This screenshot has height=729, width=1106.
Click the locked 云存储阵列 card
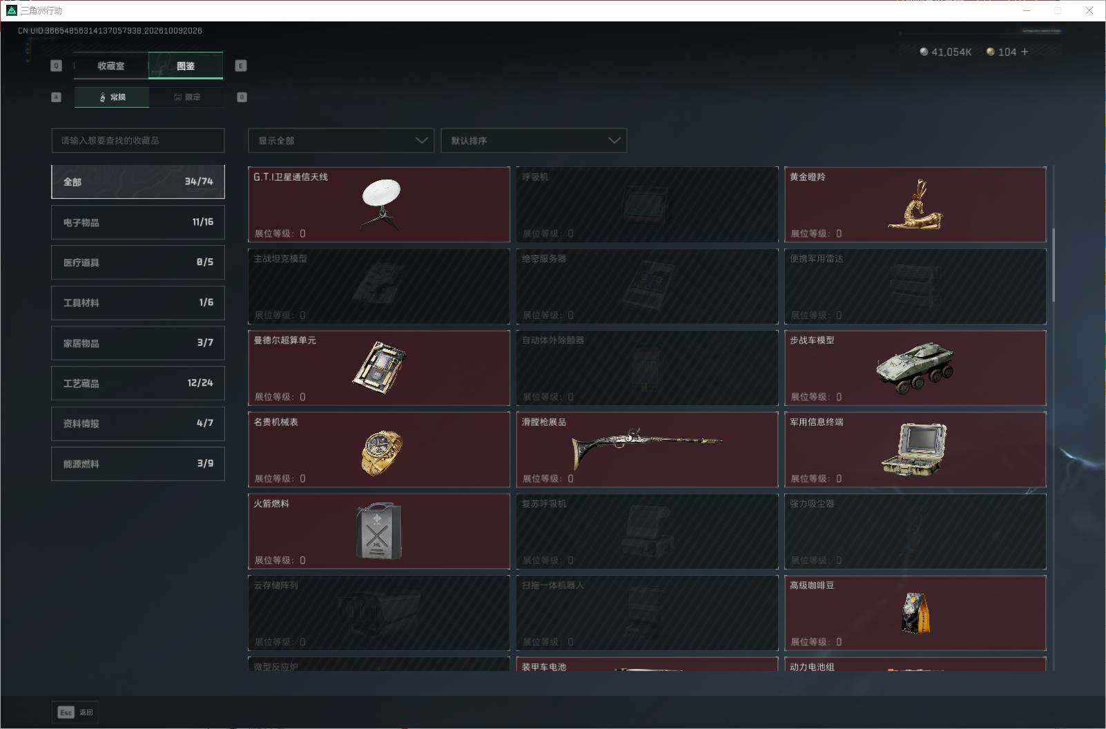click(x=379, y=613)
